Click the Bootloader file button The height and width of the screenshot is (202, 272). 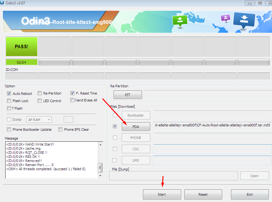(136, 115)
